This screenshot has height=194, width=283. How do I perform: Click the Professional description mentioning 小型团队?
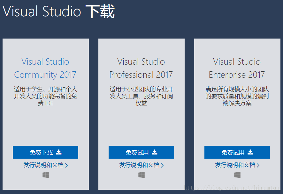point(141,96)
